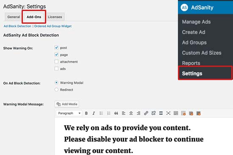Click the AdSanity AS logo icon
Screen dimensions: 233x155
click(x=184, y=8)
